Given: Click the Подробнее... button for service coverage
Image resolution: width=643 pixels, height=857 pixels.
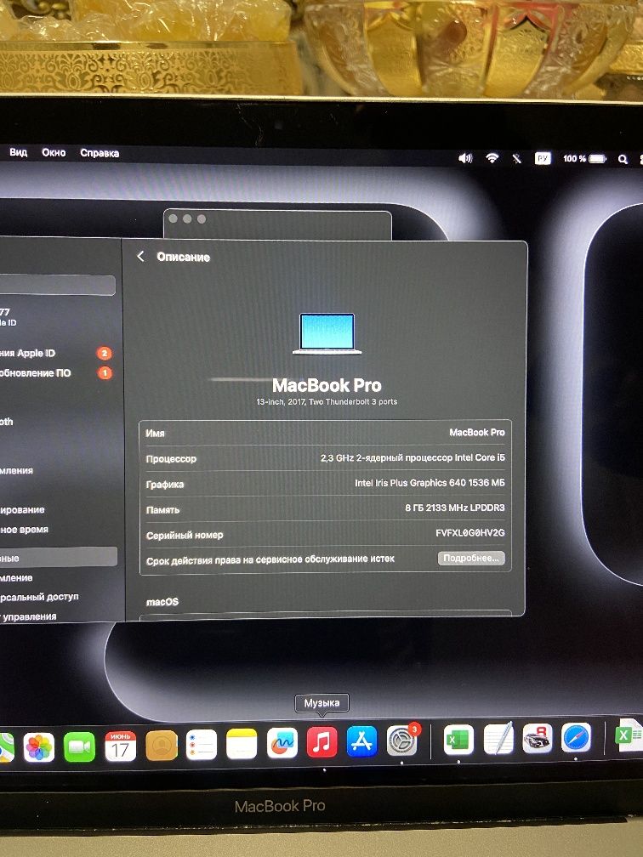Looking at the screenshot, I should (471, 558).
